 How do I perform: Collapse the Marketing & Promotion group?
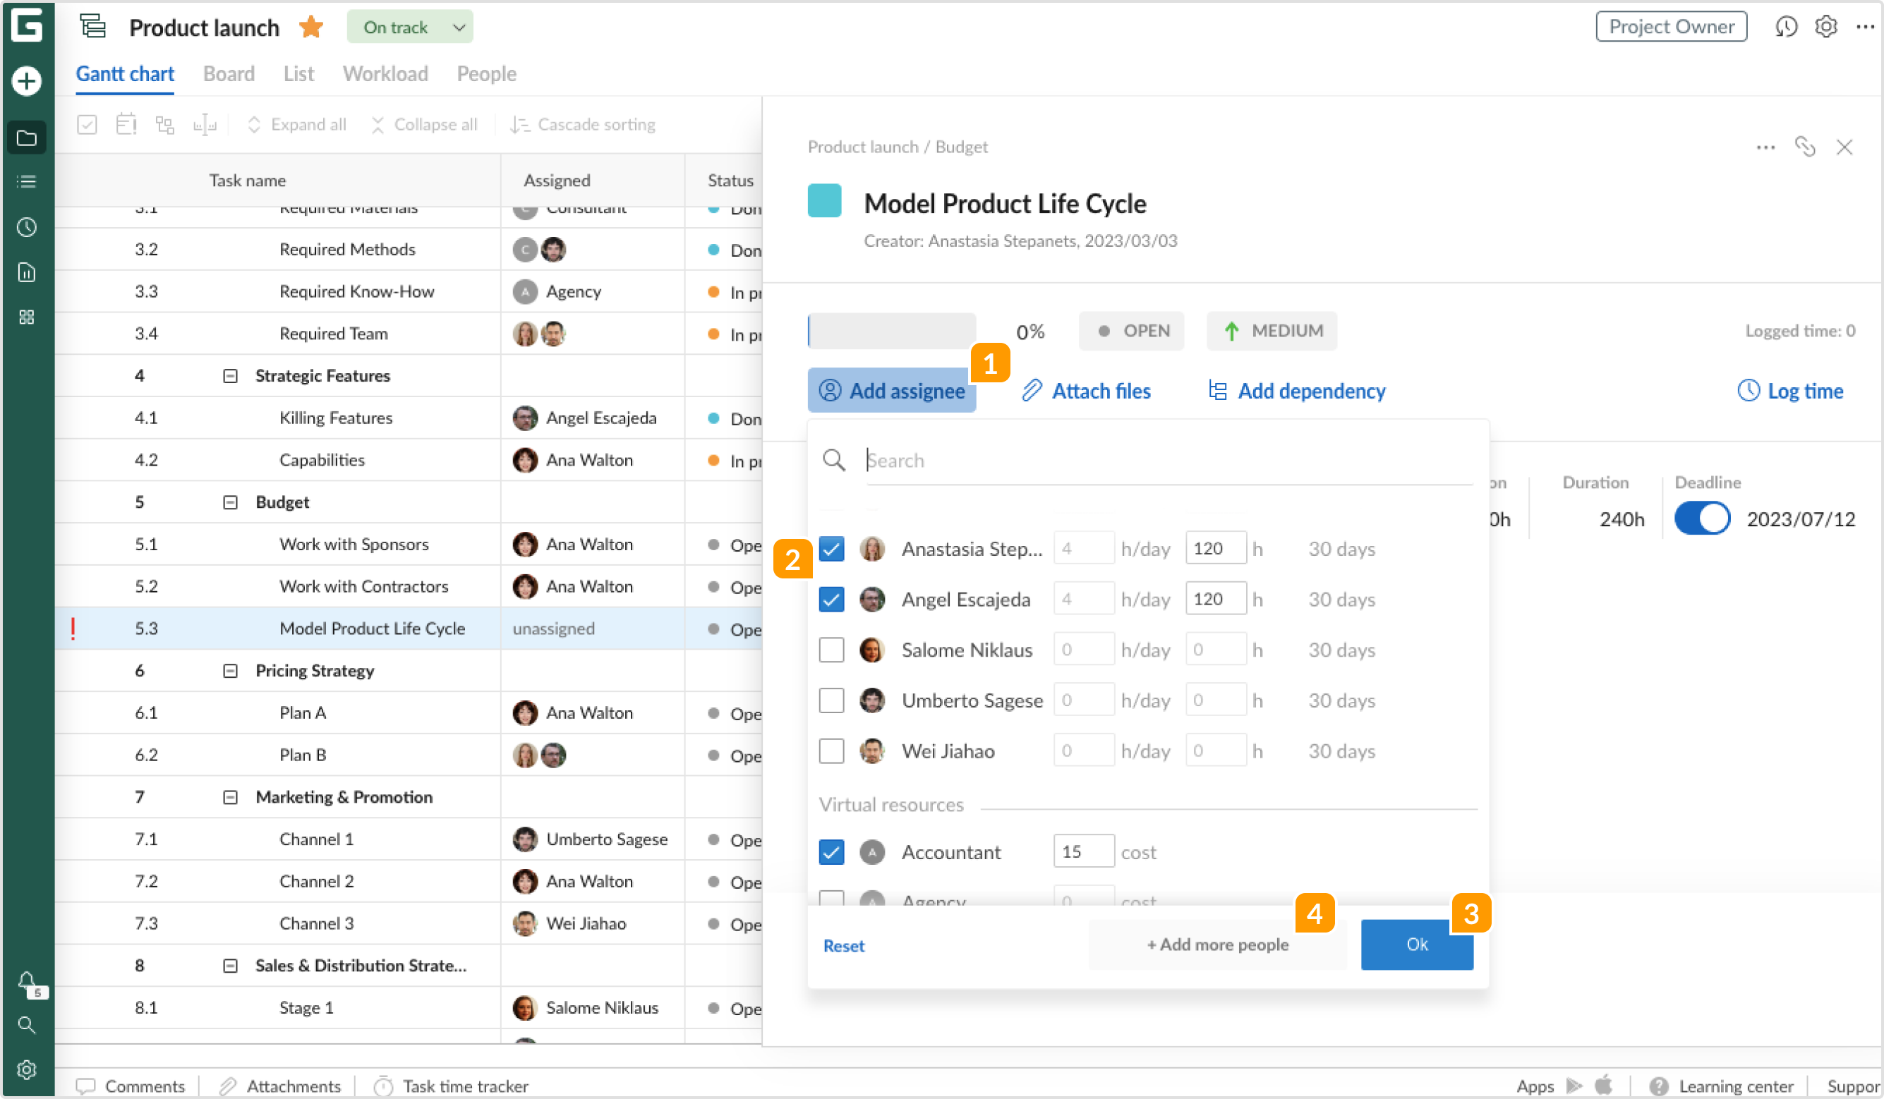(230, 798)
